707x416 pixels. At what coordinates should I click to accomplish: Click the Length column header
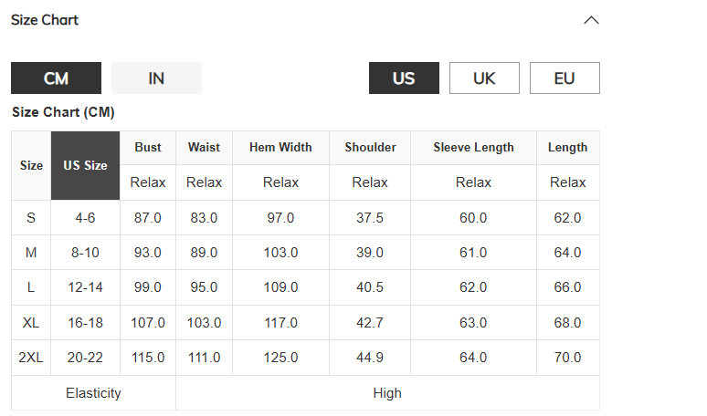568,148
